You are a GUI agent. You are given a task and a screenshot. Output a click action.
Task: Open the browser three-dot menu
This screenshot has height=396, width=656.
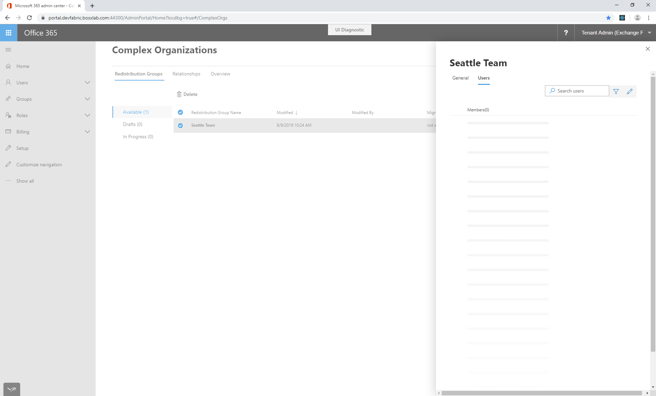(x=649, y=18)
